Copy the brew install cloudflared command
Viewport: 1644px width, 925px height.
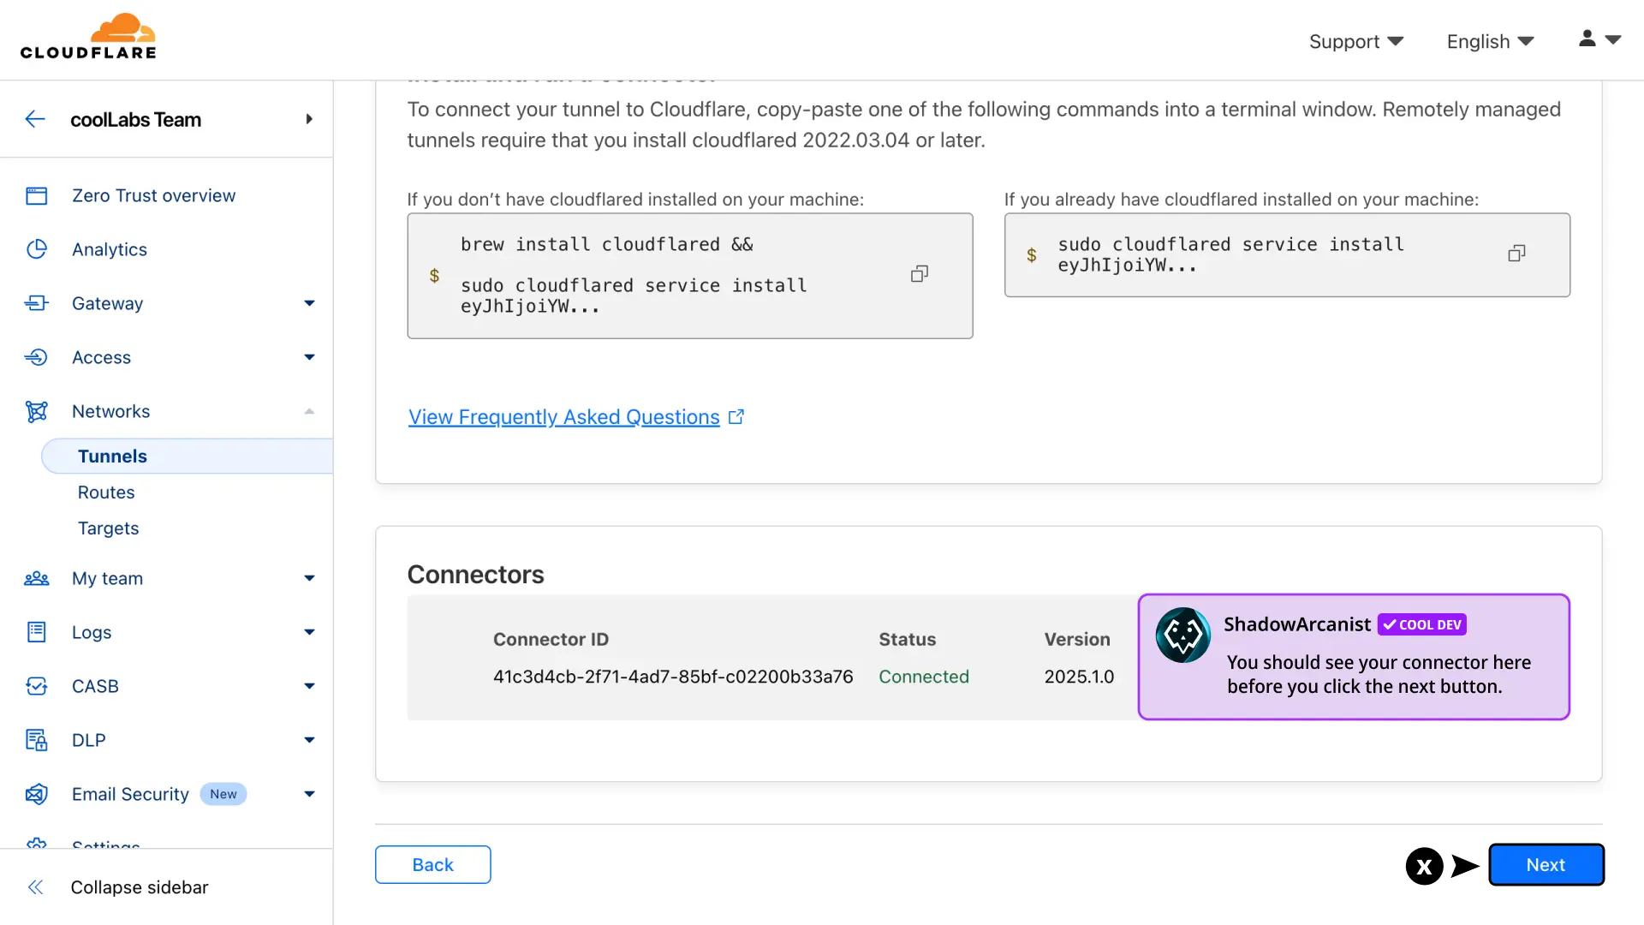(x=919, y=274)
